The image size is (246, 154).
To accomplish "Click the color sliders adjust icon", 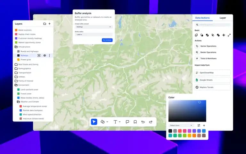I will coord(199,125).
